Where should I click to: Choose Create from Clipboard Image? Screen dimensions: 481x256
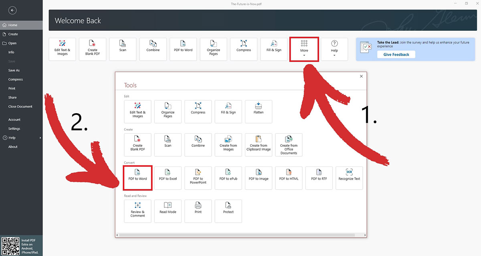[259, 145]
